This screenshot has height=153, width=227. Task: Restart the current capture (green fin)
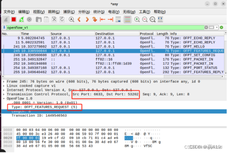pos(21,19)
